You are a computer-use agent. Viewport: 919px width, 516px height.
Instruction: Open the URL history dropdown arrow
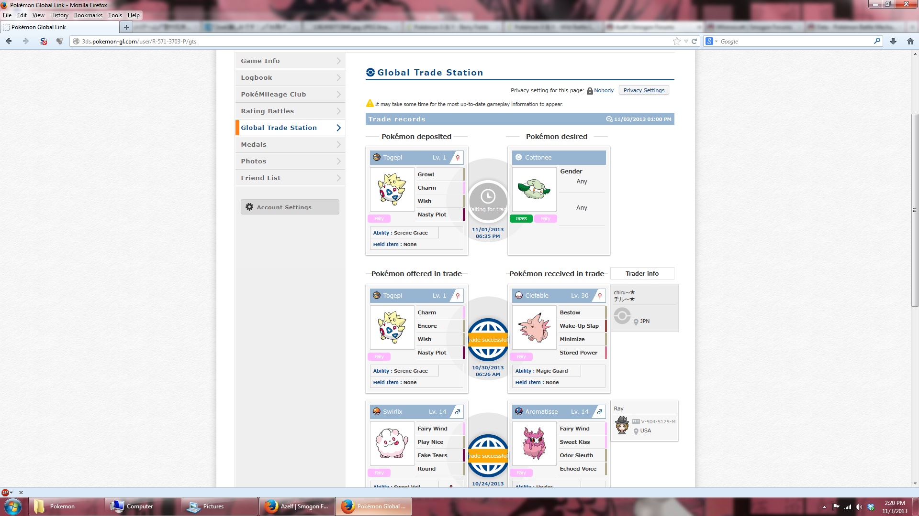point(686,42)
